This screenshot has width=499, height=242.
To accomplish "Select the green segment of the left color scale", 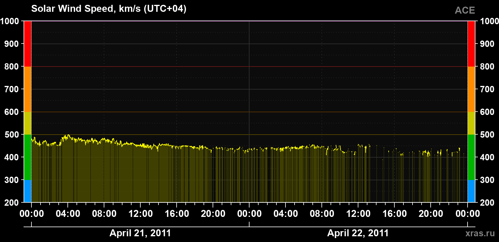I will click(28, 157).
